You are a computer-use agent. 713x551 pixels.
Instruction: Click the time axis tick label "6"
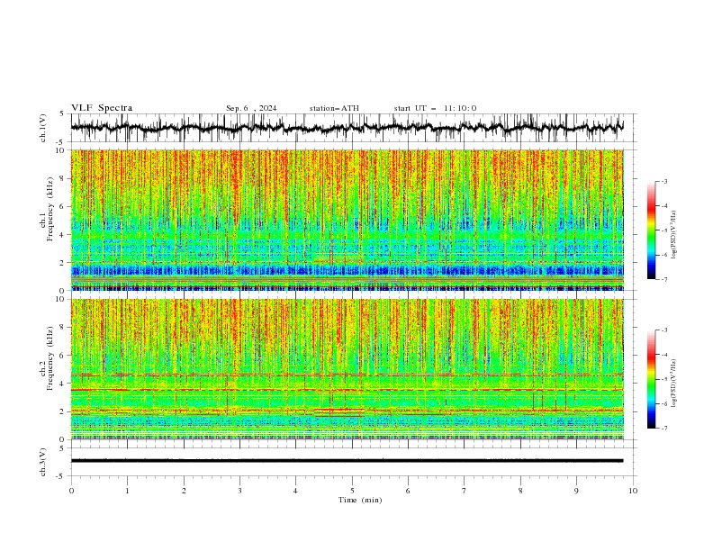coord(408,491)
